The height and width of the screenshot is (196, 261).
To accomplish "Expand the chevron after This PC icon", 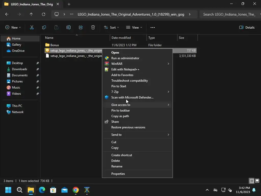I will (x=64, y=14).
